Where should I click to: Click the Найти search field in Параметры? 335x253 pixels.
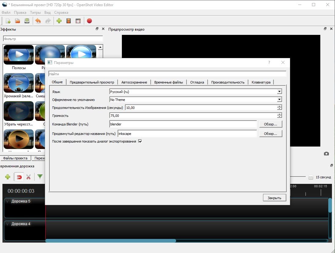tap(167, 74)
